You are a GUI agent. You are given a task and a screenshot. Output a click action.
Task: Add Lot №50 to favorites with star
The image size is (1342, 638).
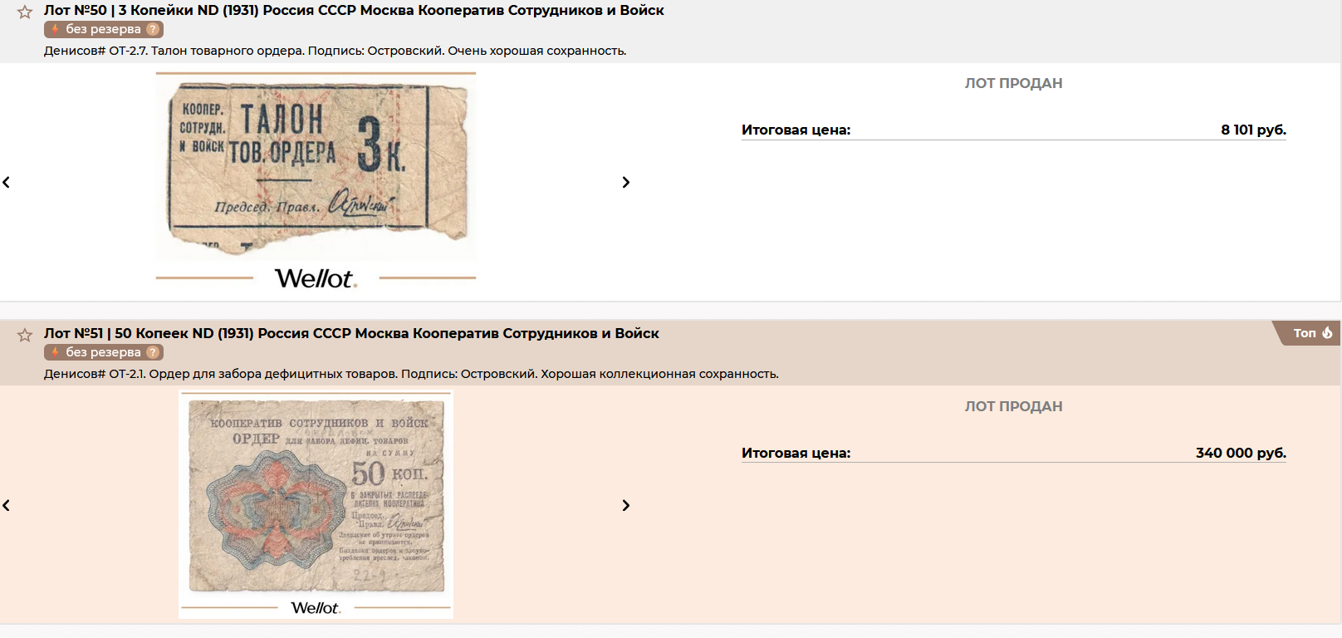pos(25,12)
